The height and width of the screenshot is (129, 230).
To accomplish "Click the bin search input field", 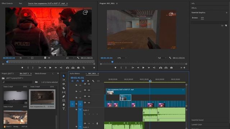I will (17, 82).
